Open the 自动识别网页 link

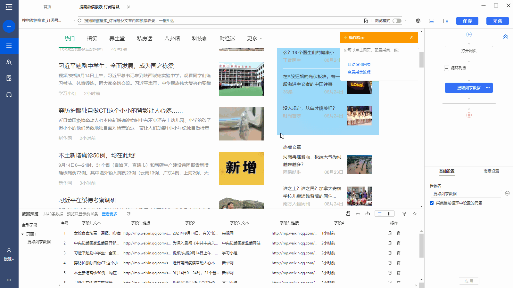359,64
